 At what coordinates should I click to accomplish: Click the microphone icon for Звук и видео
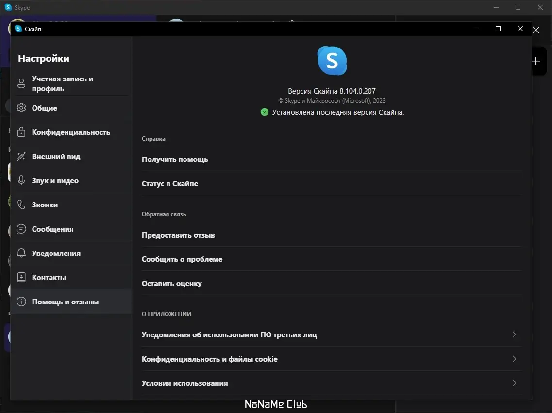pyautogui.click(x=21, y=180)
